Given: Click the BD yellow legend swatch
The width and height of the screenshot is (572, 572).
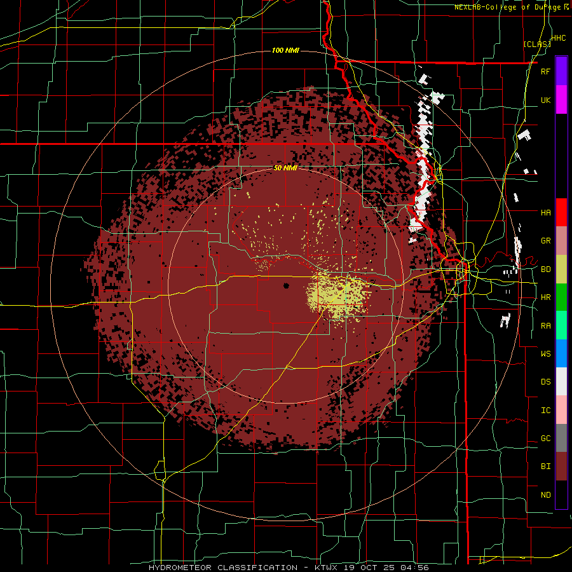Looking at the screenshot, I should [561, 269].
